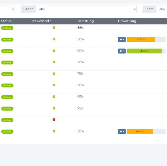Open rating dropdown button beside 68% bar
Image resolution: width=167 pixels, height=166 pixels.
pos(122,131)
